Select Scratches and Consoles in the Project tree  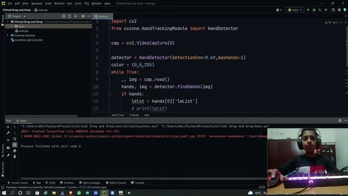click(x=27, y=40)
